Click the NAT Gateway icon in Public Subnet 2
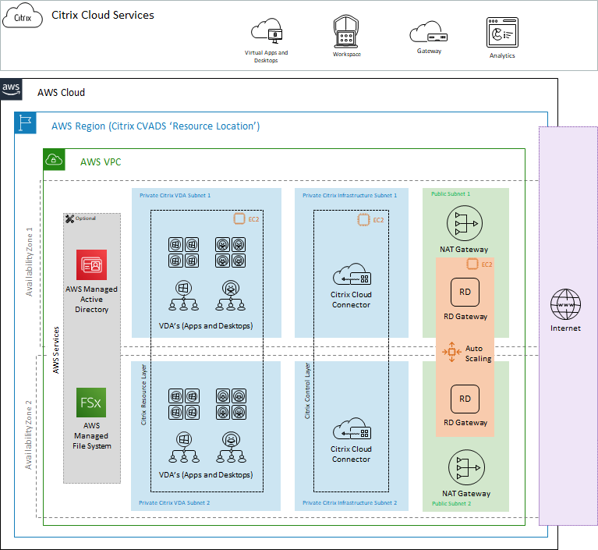Screen dimensions: 598x550 pyautogui.click(x=465, y=467)
